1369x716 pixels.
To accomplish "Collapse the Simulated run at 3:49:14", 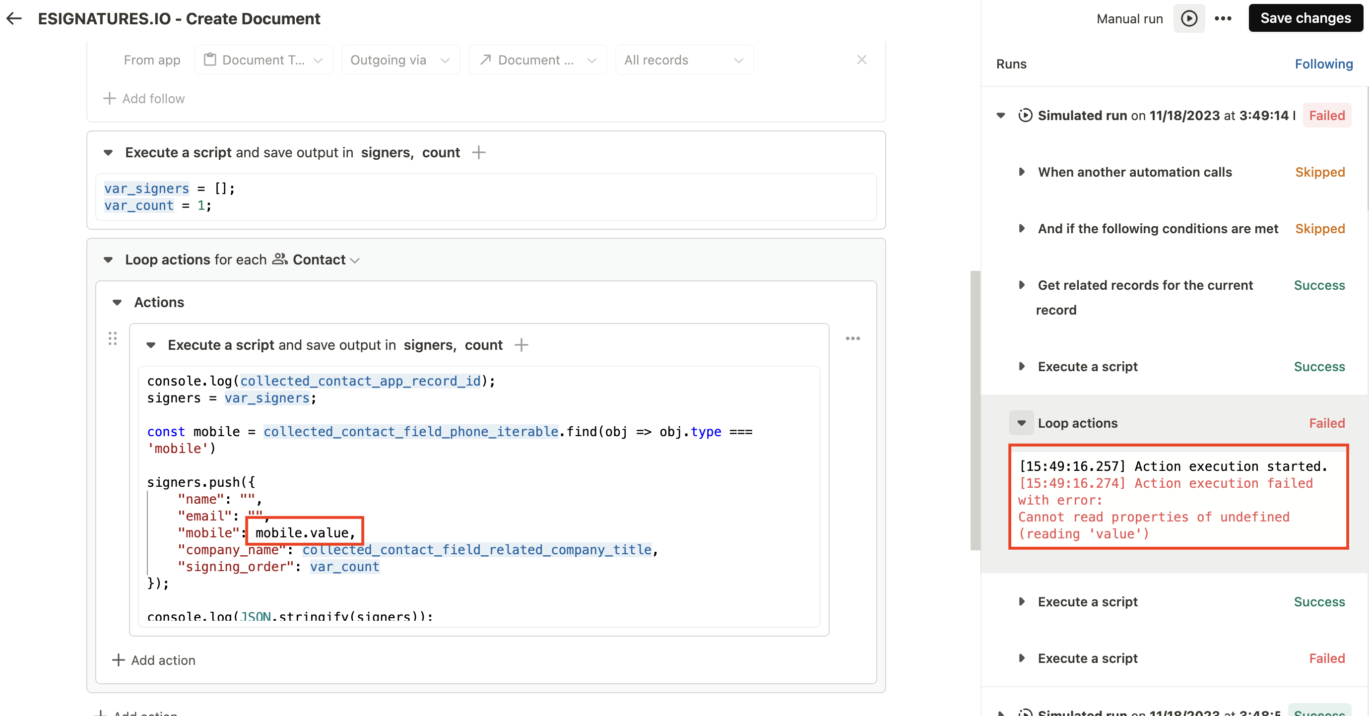I will point(1001,115).
